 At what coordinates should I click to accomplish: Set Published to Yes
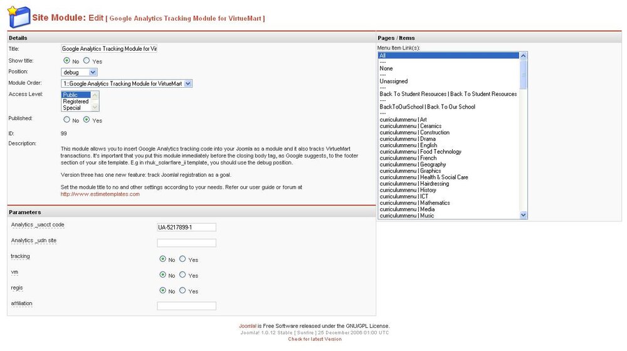(87, 120)
